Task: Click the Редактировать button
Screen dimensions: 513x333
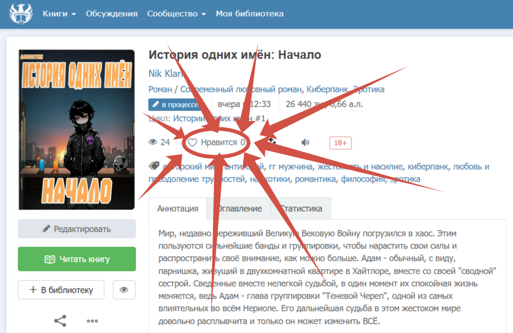Action: (x=77, y=229)
